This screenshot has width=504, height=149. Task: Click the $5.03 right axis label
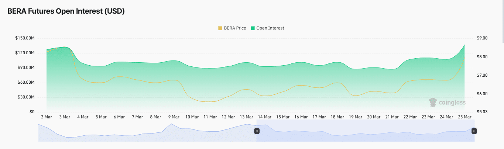click(x=482, y=112)
